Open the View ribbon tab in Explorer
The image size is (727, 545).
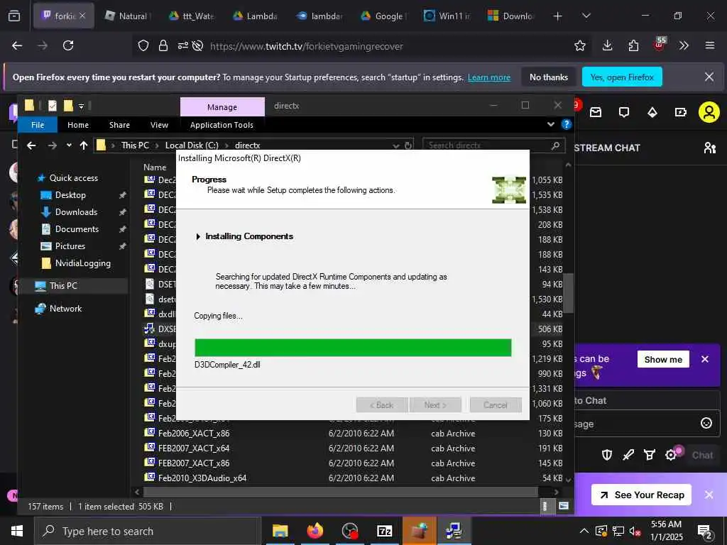[159, 125]
